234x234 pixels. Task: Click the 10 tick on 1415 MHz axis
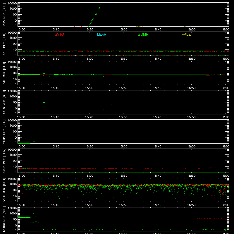click(15, 108)
